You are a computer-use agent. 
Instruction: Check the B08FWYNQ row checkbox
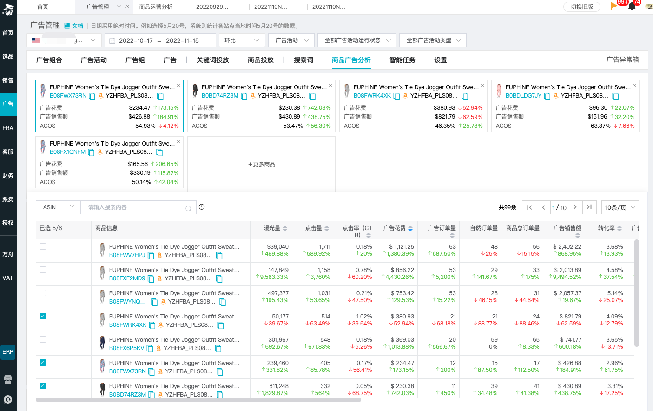(43, 293)
